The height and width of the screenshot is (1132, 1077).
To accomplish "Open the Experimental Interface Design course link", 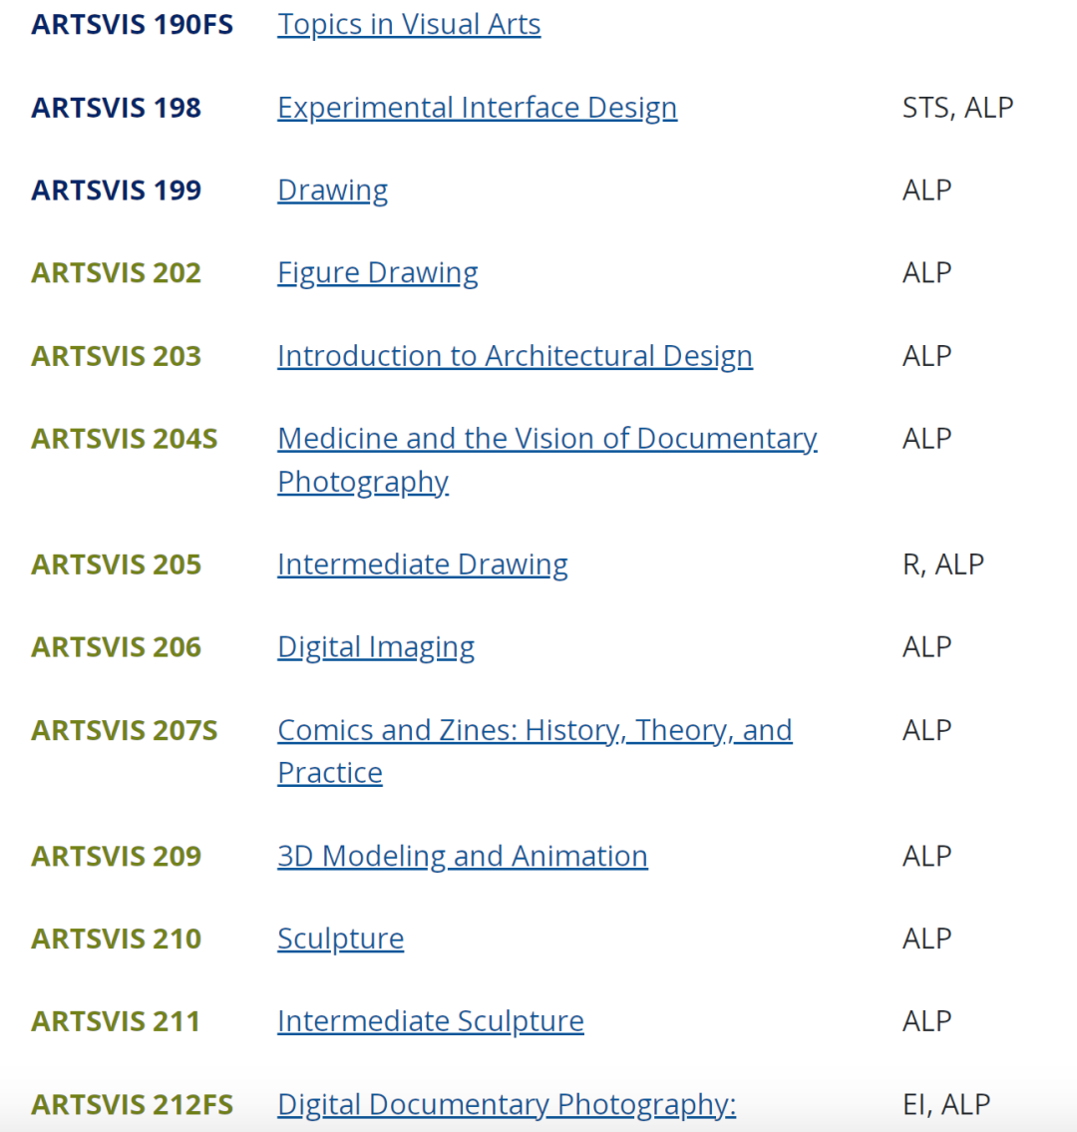I will tap(477, 107).
